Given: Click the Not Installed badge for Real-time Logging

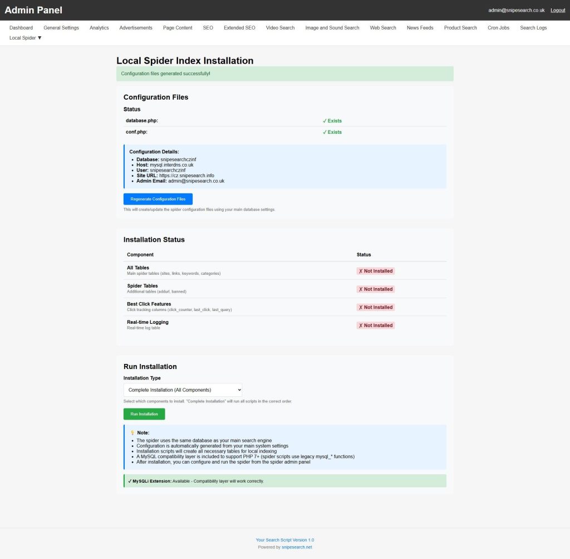Looking at the screenshot, I should pos(376,325).
